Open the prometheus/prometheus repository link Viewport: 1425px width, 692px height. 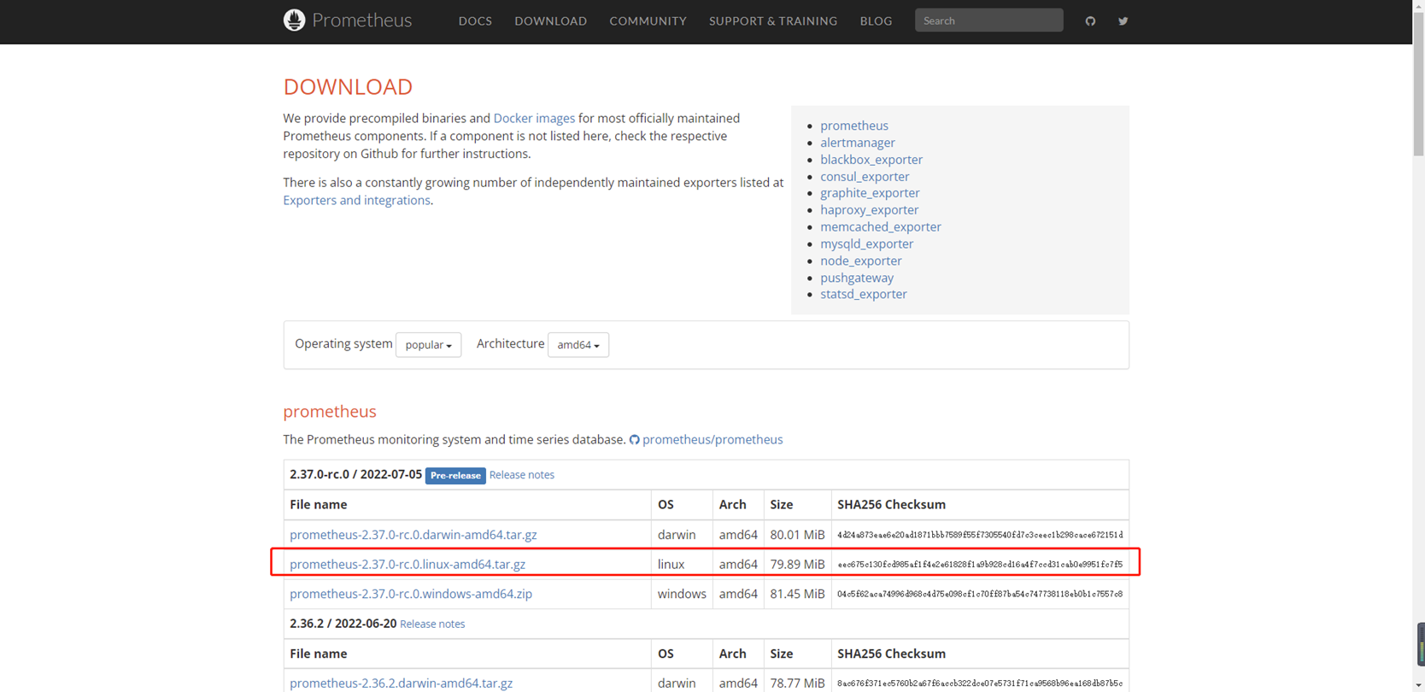coord(712,440)
